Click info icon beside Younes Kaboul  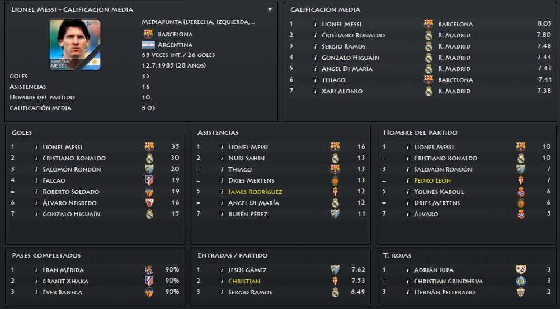tap(408, 192)
